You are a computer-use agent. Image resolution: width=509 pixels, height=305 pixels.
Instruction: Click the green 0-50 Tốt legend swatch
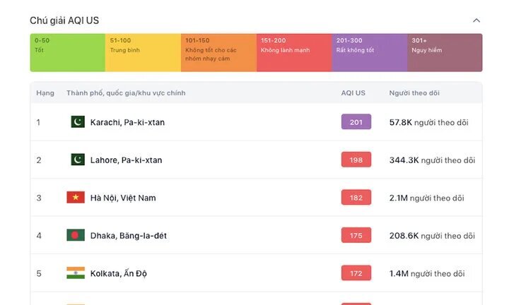point(67,52)
